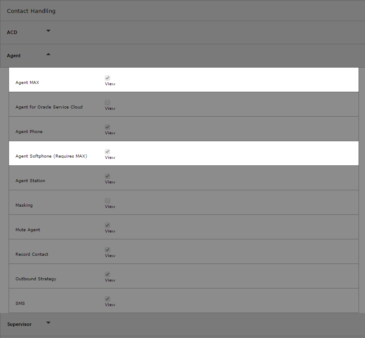Enable Agent for Oracle Service Cloud checkbox
This screenshot has width=365, height=338.
pos(107,102)
